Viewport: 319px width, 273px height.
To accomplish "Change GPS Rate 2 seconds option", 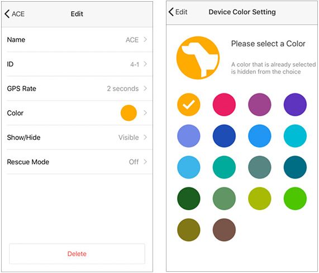I will [77, 88].
